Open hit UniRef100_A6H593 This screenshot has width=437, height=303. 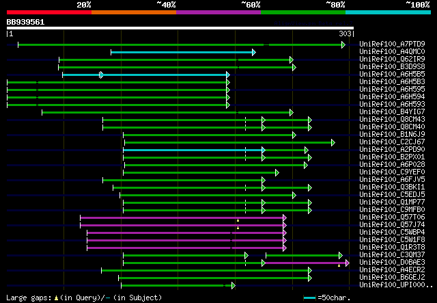click(392, 104)
